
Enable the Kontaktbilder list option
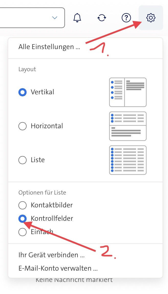click(x=23, y=205)
